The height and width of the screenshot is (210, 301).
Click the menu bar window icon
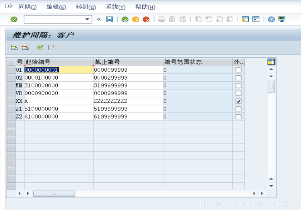[x=9, y=6]
